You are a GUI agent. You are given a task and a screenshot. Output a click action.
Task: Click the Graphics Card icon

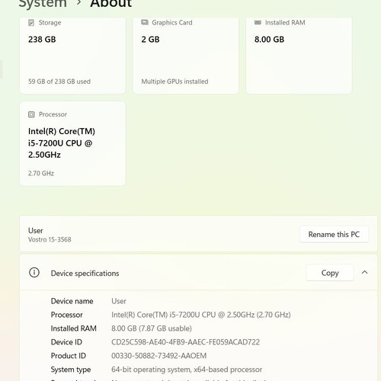click(145, 22)
